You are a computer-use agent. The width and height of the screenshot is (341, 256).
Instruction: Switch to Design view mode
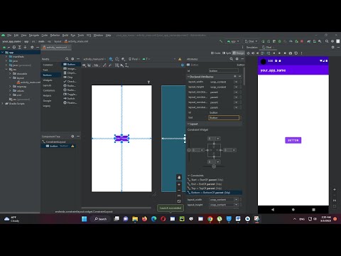(x=238, y=53)
